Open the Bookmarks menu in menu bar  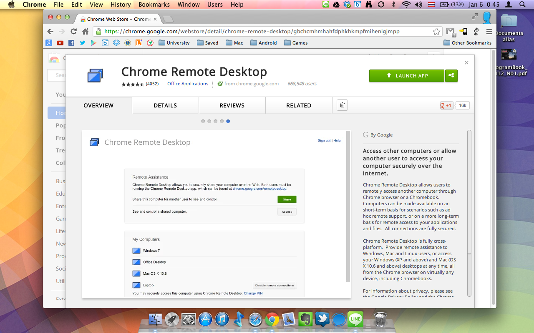[x=154, y=5]
